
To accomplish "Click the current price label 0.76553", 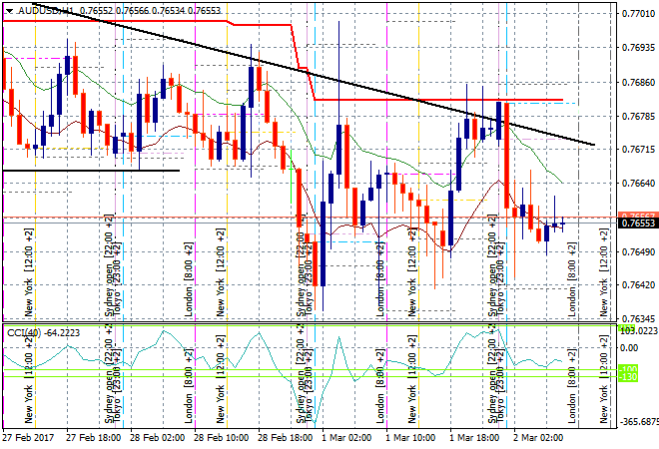I will [637, 224].
